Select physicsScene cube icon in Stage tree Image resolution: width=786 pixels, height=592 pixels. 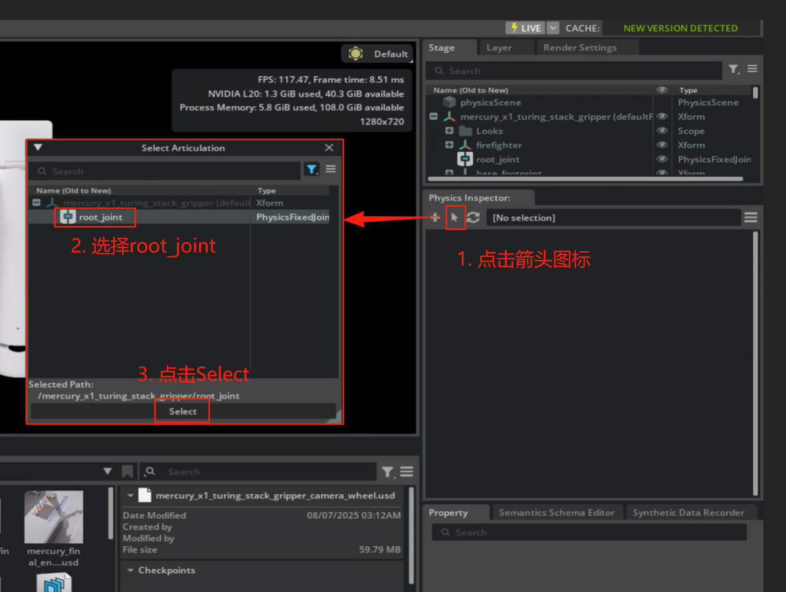[449, 102]
